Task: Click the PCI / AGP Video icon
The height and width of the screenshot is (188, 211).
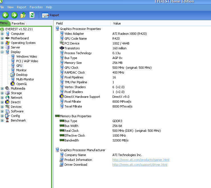Action: pyautogui.click(x=13, y=61)
